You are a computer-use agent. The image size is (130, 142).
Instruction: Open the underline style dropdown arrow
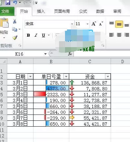pos(49,35)
